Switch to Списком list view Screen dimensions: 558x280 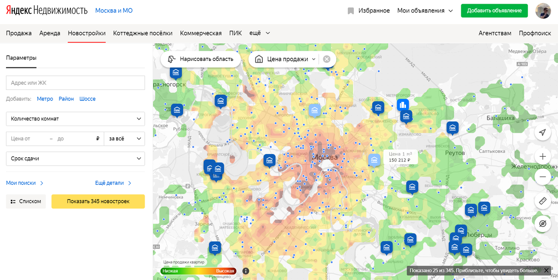[x=26, y=201]
